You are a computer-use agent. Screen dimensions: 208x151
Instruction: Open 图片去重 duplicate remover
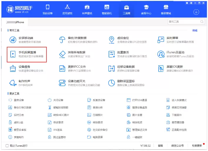click(134, 115)
